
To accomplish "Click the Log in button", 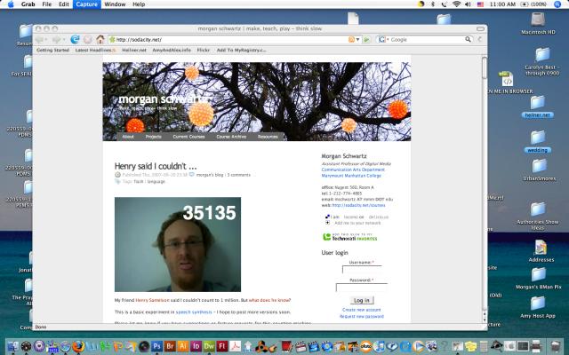I will coord(362,300).
